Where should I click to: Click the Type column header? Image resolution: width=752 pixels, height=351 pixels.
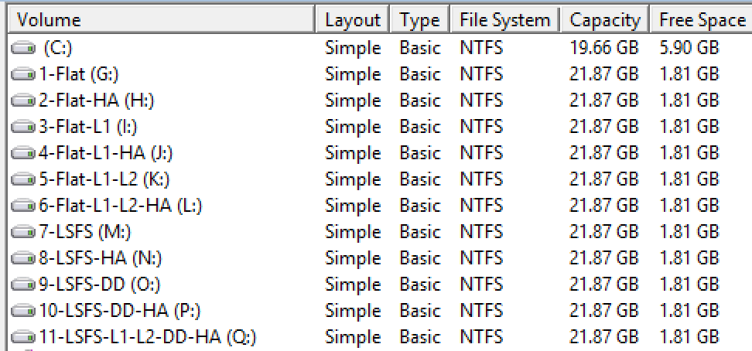(419, 20)
